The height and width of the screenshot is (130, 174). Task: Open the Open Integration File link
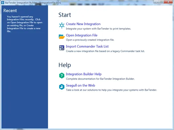pos(82,35)
